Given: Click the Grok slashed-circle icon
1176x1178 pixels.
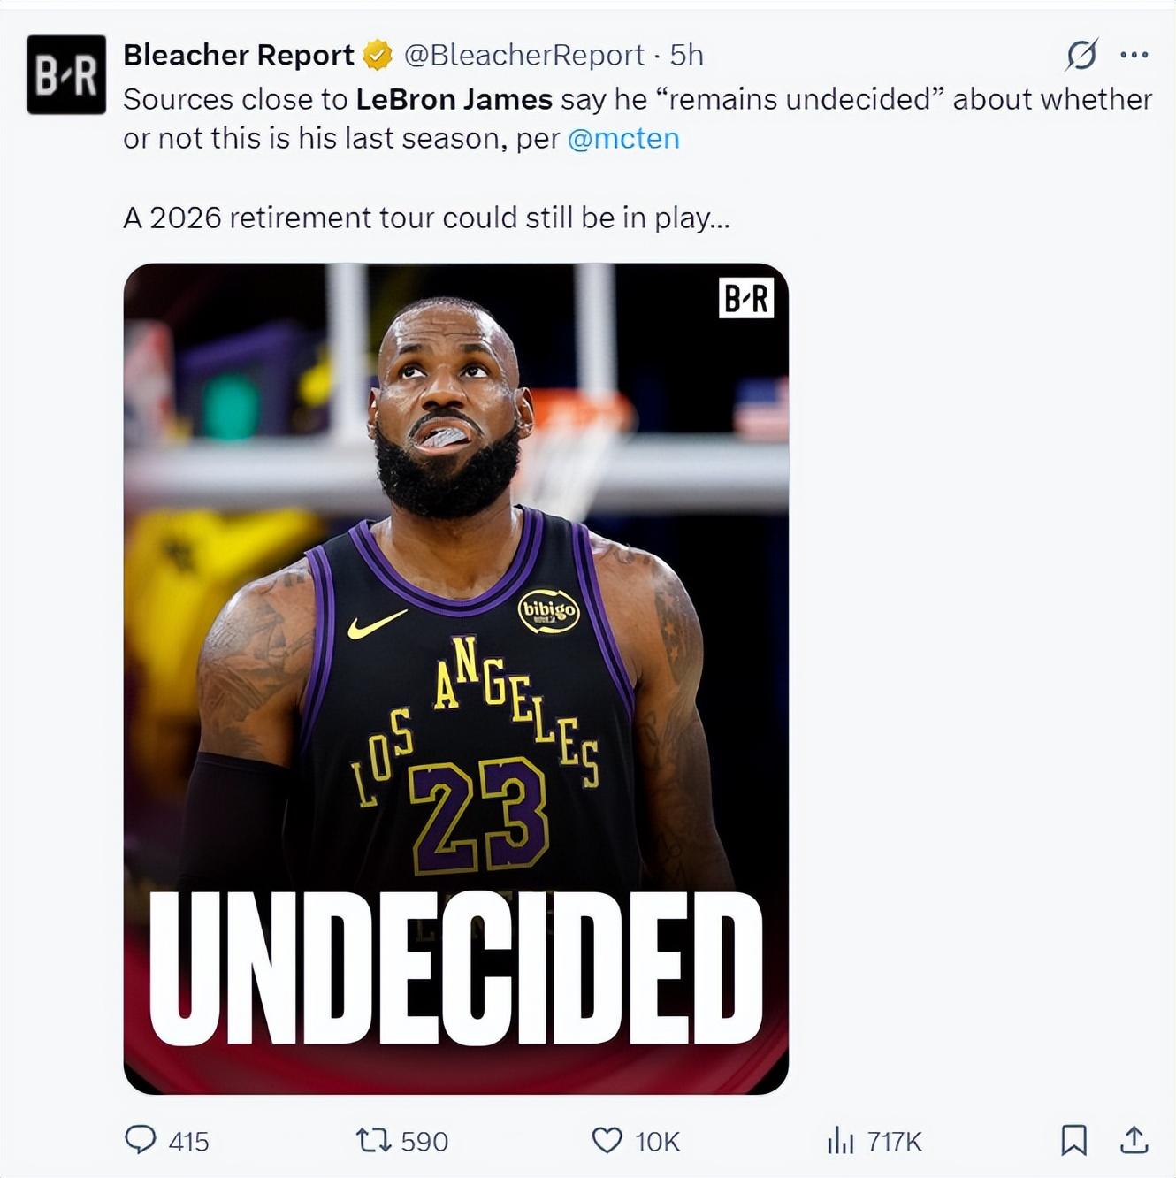Looking at the screenshot, I should (x=1081, y=55).
